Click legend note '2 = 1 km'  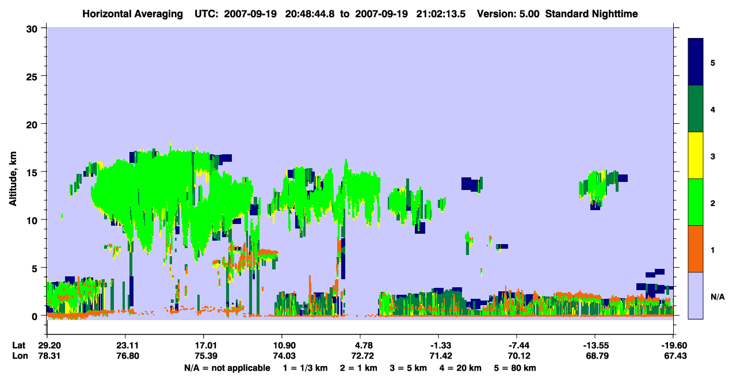click(x=359, y=368)
